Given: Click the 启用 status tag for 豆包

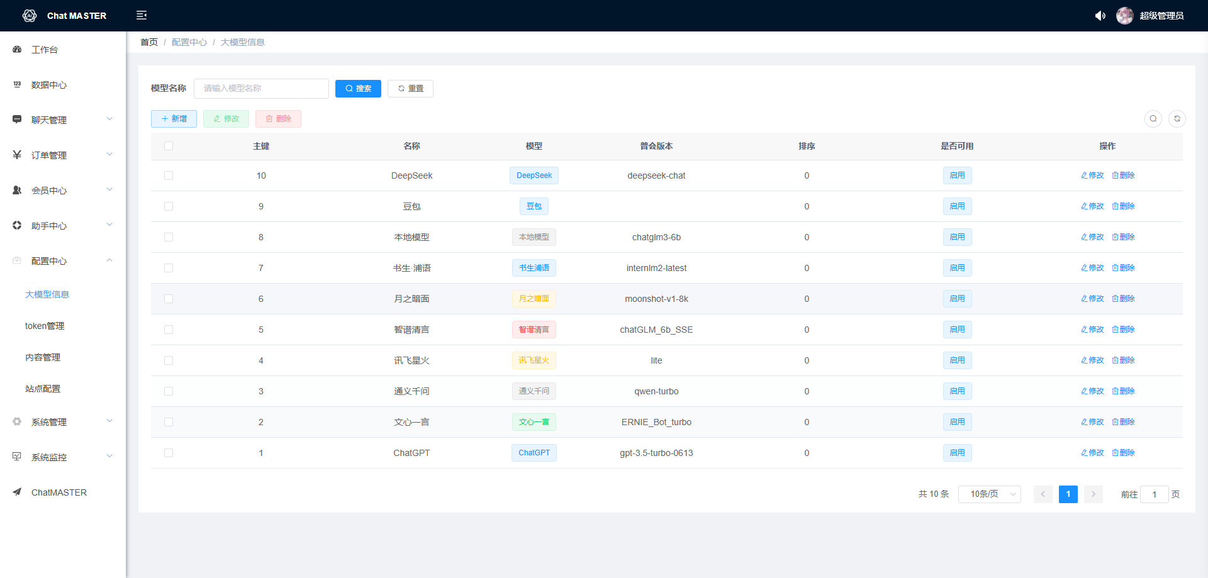Looking at the screenshot, I should pyautogui.click(x=957, y=206).
